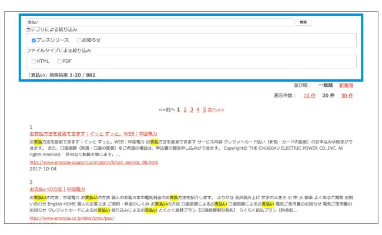This screenshot has width=382, height=235.
Task: Navigate to results page 5
Action: pos(204,109)
